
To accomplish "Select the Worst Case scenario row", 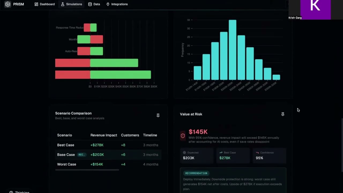I will [108, 164].
